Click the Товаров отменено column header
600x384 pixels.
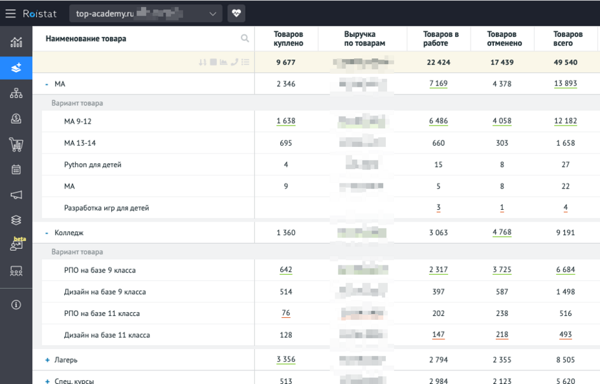502,39
